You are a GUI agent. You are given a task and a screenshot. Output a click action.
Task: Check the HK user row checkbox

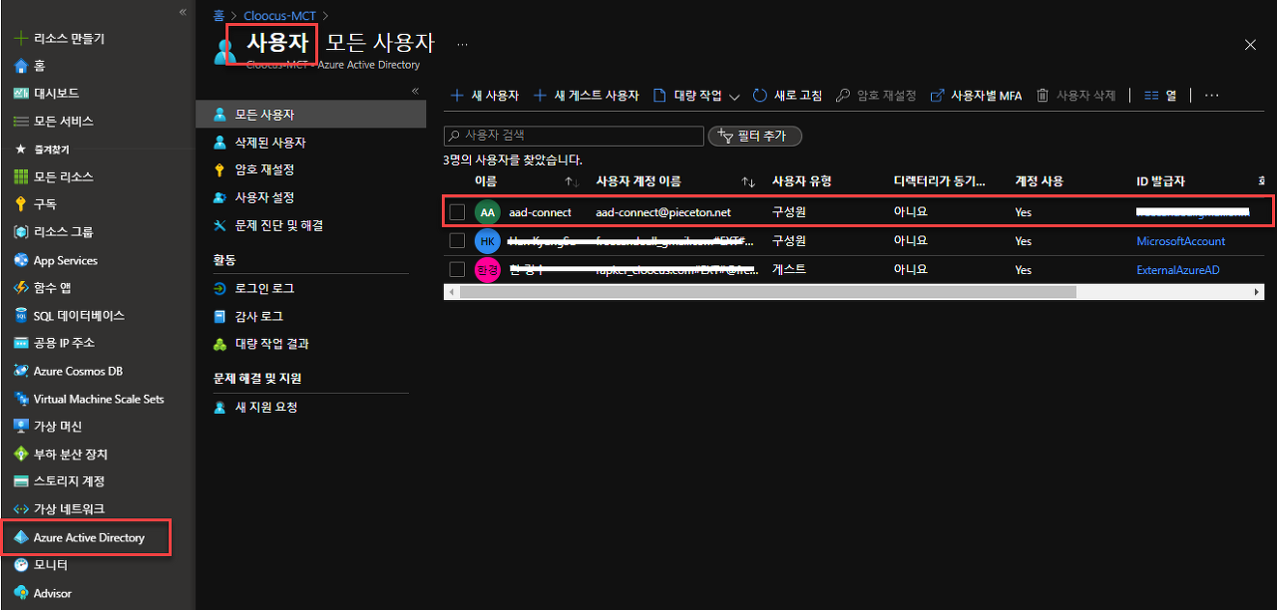457,241
